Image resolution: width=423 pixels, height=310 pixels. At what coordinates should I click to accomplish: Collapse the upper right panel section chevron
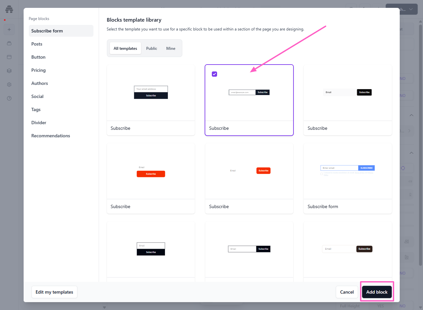[x=411, y=115]
